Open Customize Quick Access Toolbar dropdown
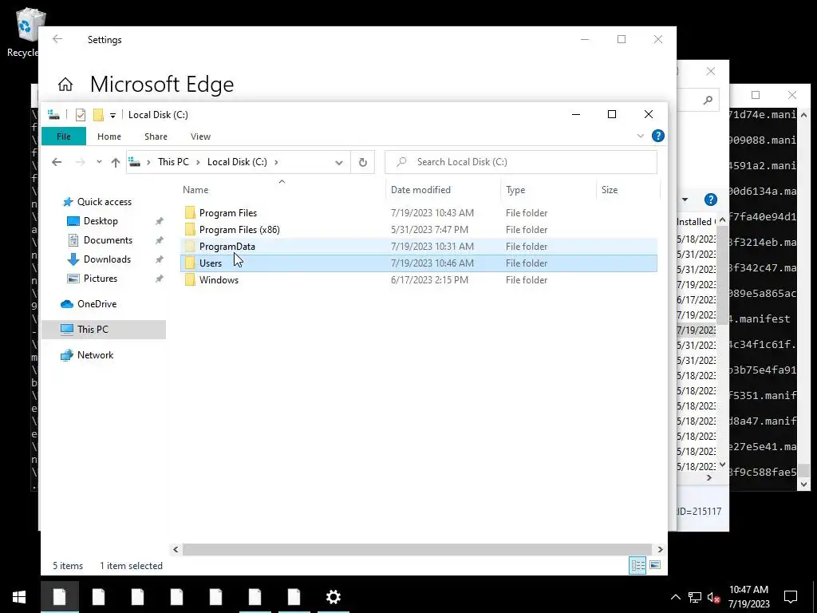 tap(112, 115)
